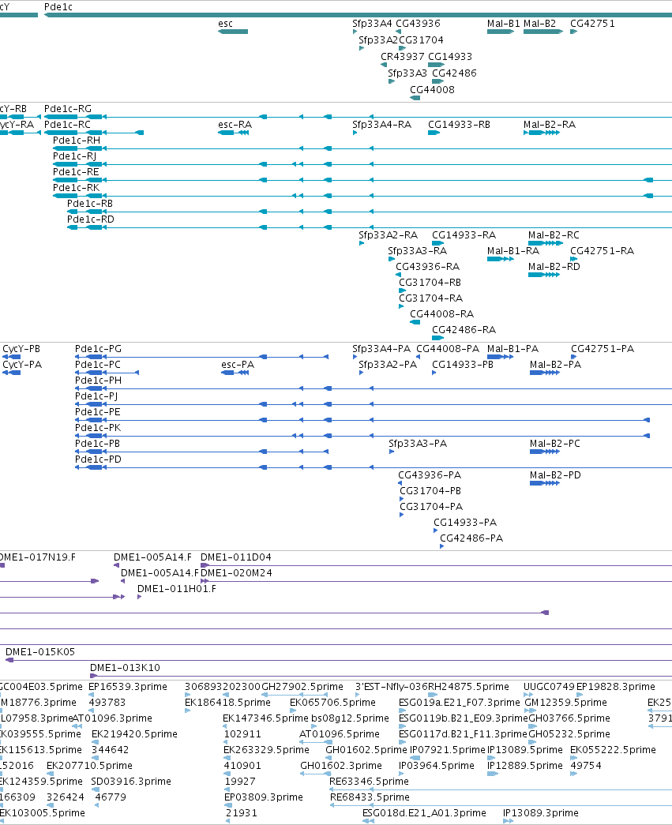Select the Sfp33A4 gene label
The height and width of the screenshot is (825, 672).
[x=372, y=24]
